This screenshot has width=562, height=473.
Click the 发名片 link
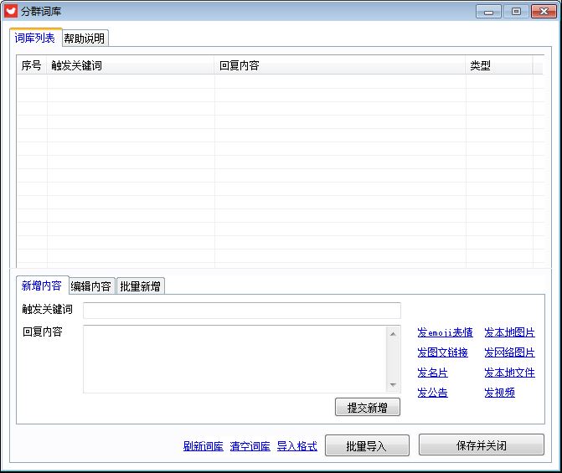[x=433, y=373]
